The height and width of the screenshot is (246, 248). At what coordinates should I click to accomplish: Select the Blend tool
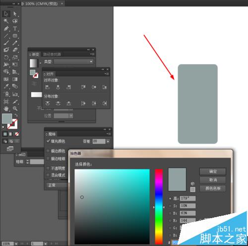coord(15,86)
